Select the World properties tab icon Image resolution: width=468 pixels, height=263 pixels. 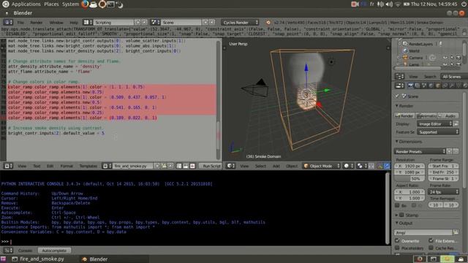tap(431, 86)
